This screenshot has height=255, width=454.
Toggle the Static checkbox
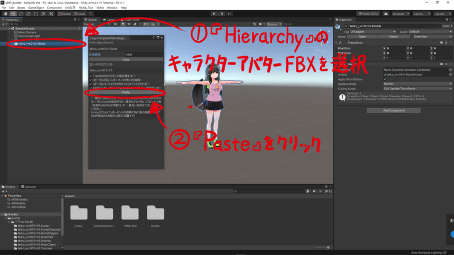tap(440, 26)
